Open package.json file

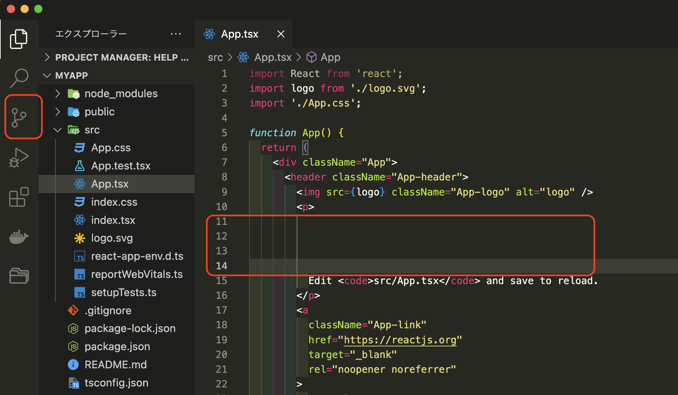click(x=117, y=346)
